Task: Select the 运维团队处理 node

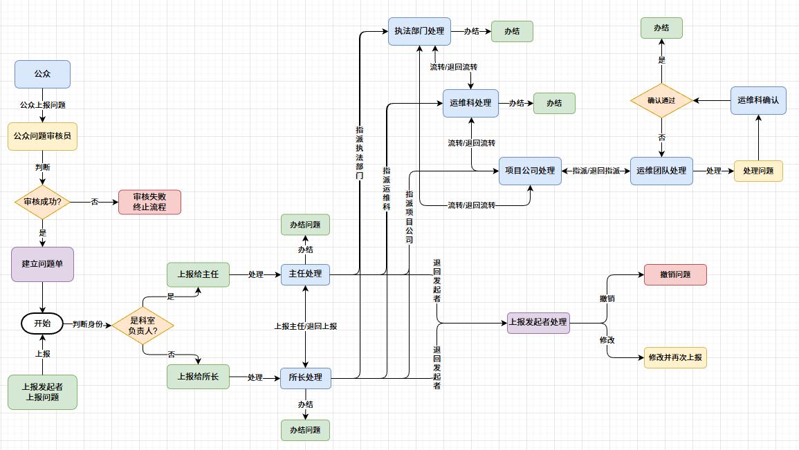Action: point(661,171)
